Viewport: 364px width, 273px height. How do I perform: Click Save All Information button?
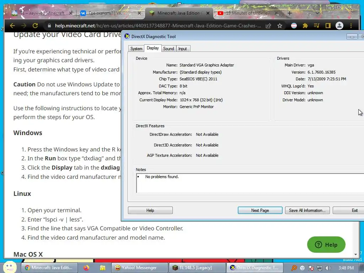coord(307,210)
